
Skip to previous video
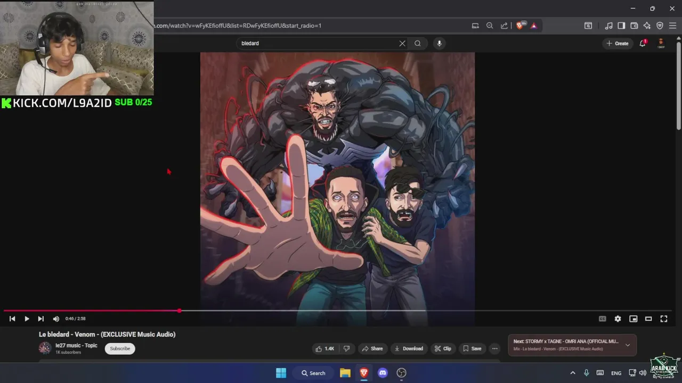click(12, 319)
